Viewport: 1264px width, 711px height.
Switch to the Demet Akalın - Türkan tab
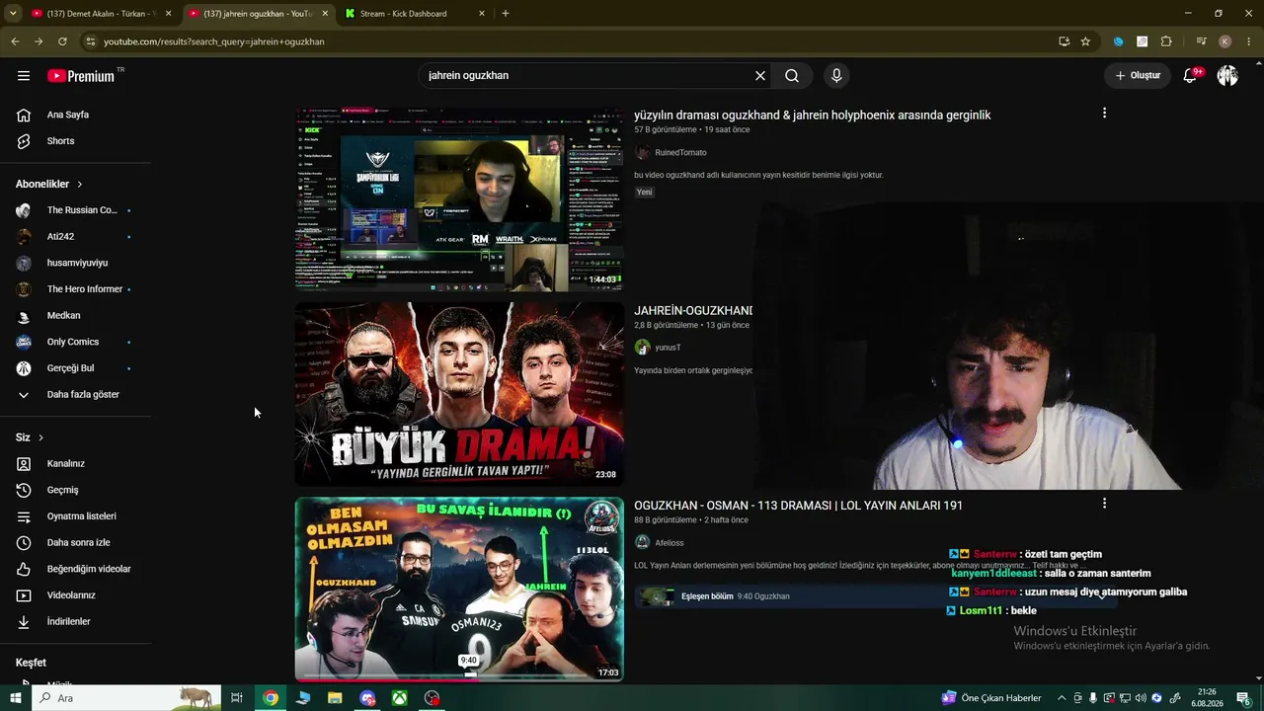(x=100, y=14)
